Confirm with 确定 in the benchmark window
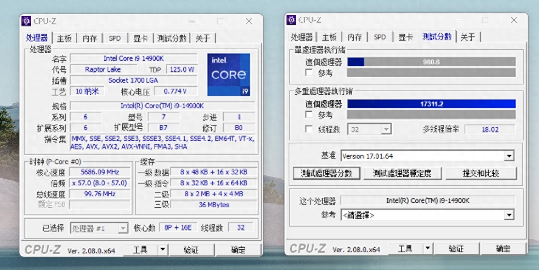The width and height of the screenshot is (539, 270). (x=503, y=249)
